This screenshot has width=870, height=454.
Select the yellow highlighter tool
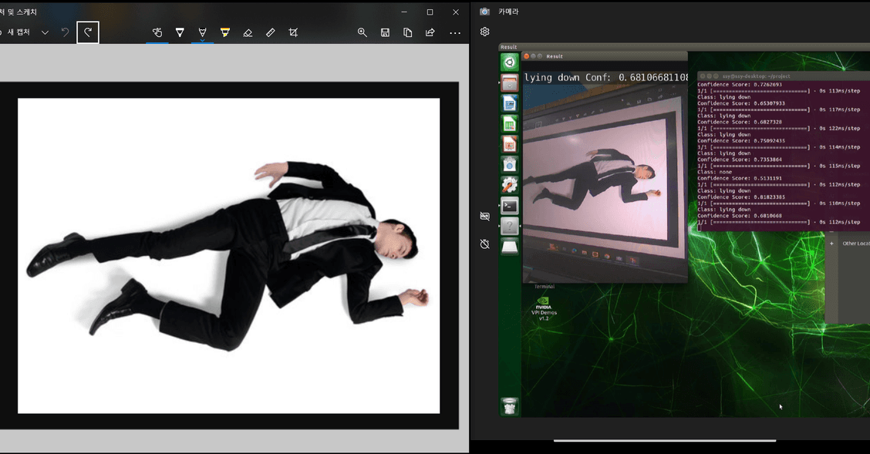coord(225,32)
